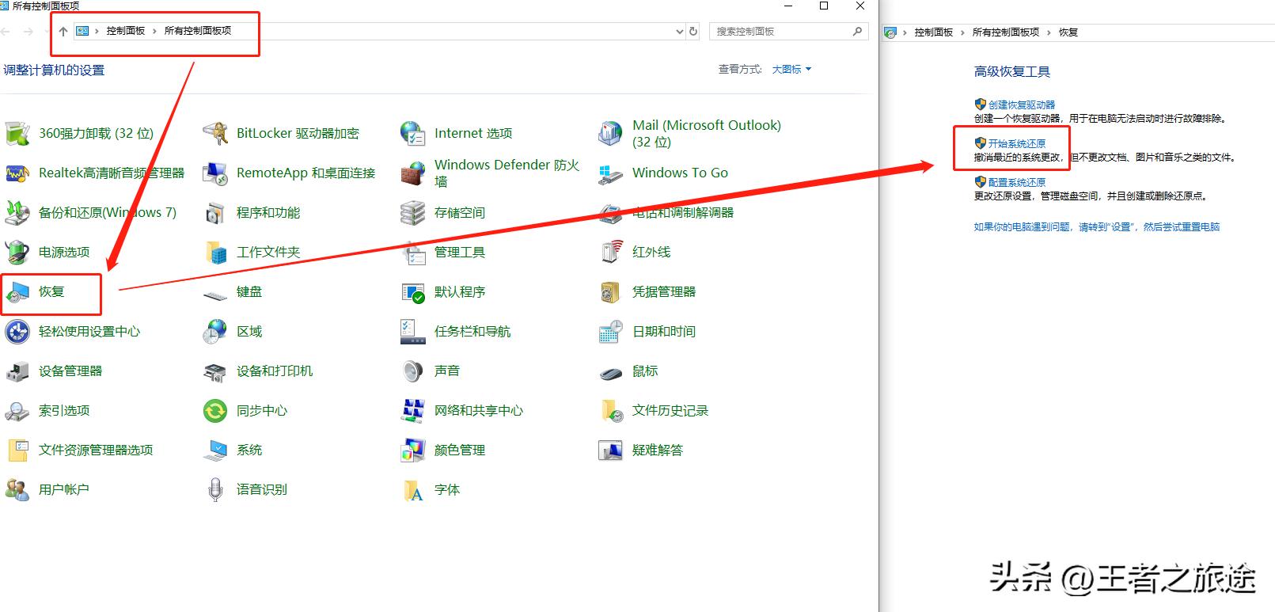Click 创建恢复驱动器 link
Viewport: 1275px width, 612px height.
point(1022,105)
